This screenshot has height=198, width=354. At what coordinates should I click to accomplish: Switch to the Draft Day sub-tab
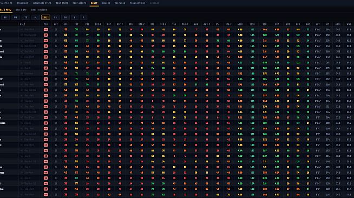pyautogui.click(x=21, y=10)
